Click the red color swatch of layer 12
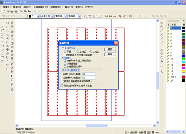The height and width of the screenshot is (134, 186). [183, 65]
